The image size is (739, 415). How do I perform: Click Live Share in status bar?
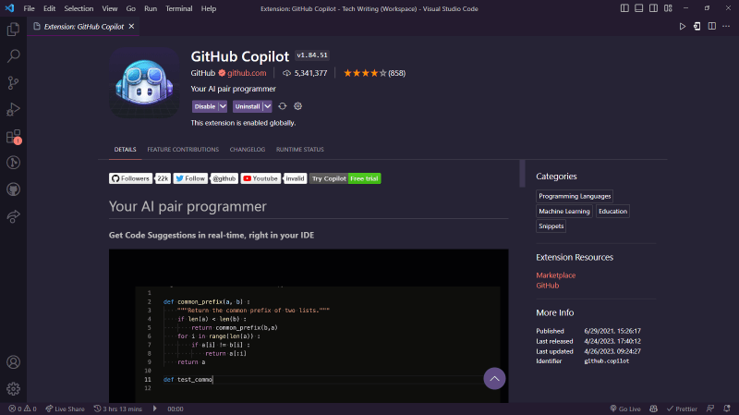point(65,409)
